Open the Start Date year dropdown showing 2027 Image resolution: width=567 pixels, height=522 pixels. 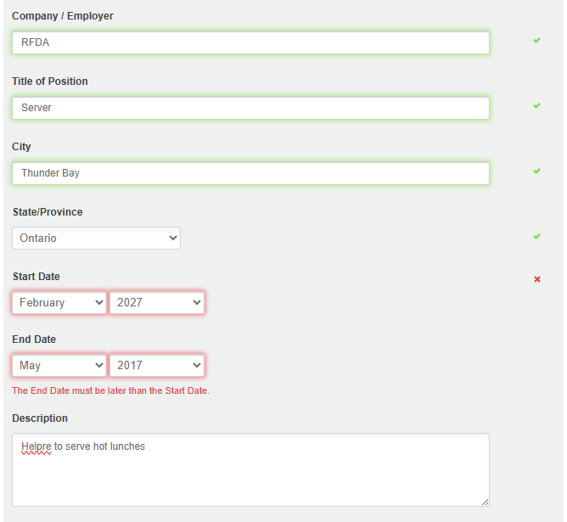coord(157,302)
